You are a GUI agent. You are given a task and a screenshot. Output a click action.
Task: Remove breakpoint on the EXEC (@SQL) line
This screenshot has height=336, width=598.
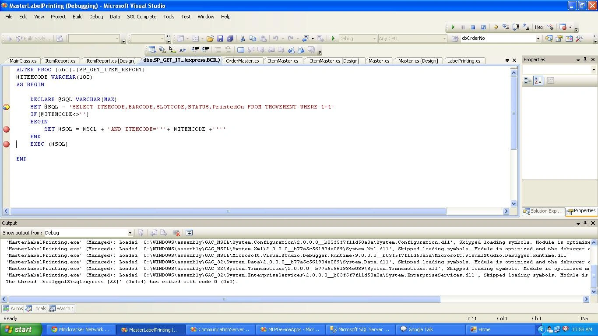6,144
